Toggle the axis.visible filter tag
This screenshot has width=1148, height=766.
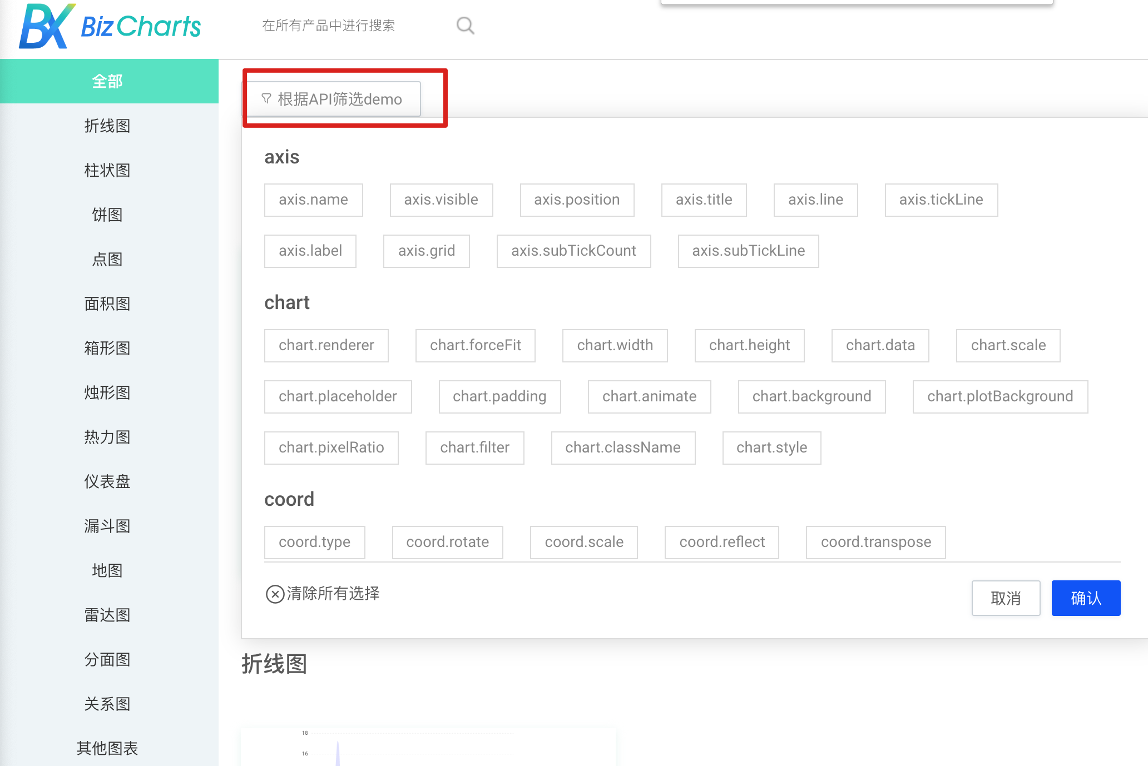441,200
